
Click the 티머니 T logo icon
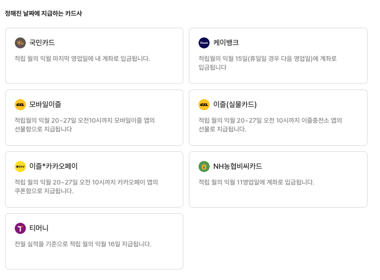20,228
